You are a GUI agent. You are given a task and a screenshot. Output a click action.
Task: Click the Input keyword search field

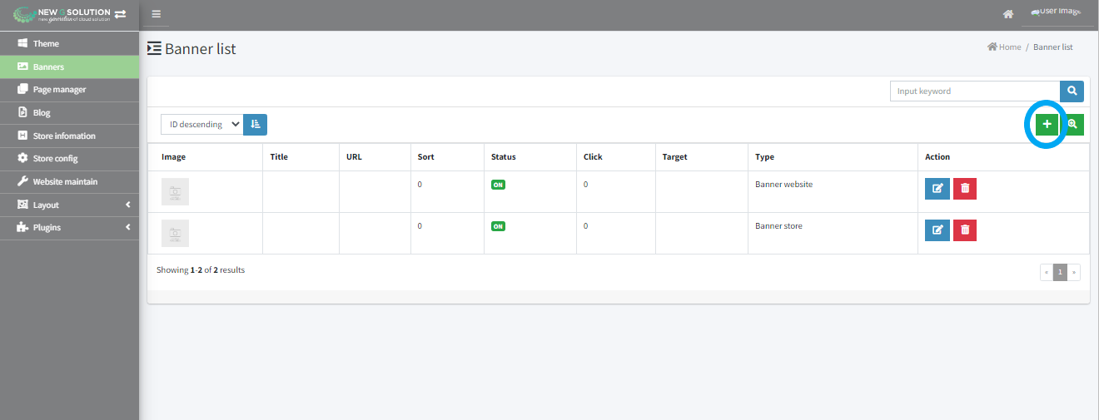pyautogui.click(x=974, y=91)
